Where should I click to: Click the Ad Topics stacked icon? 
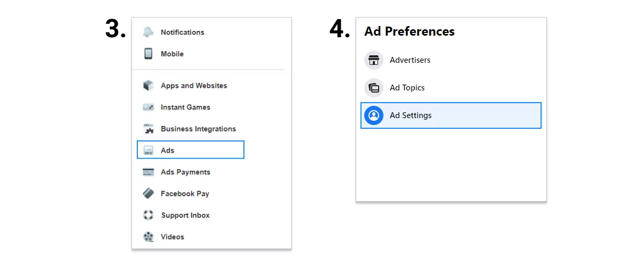coord(374,88)
